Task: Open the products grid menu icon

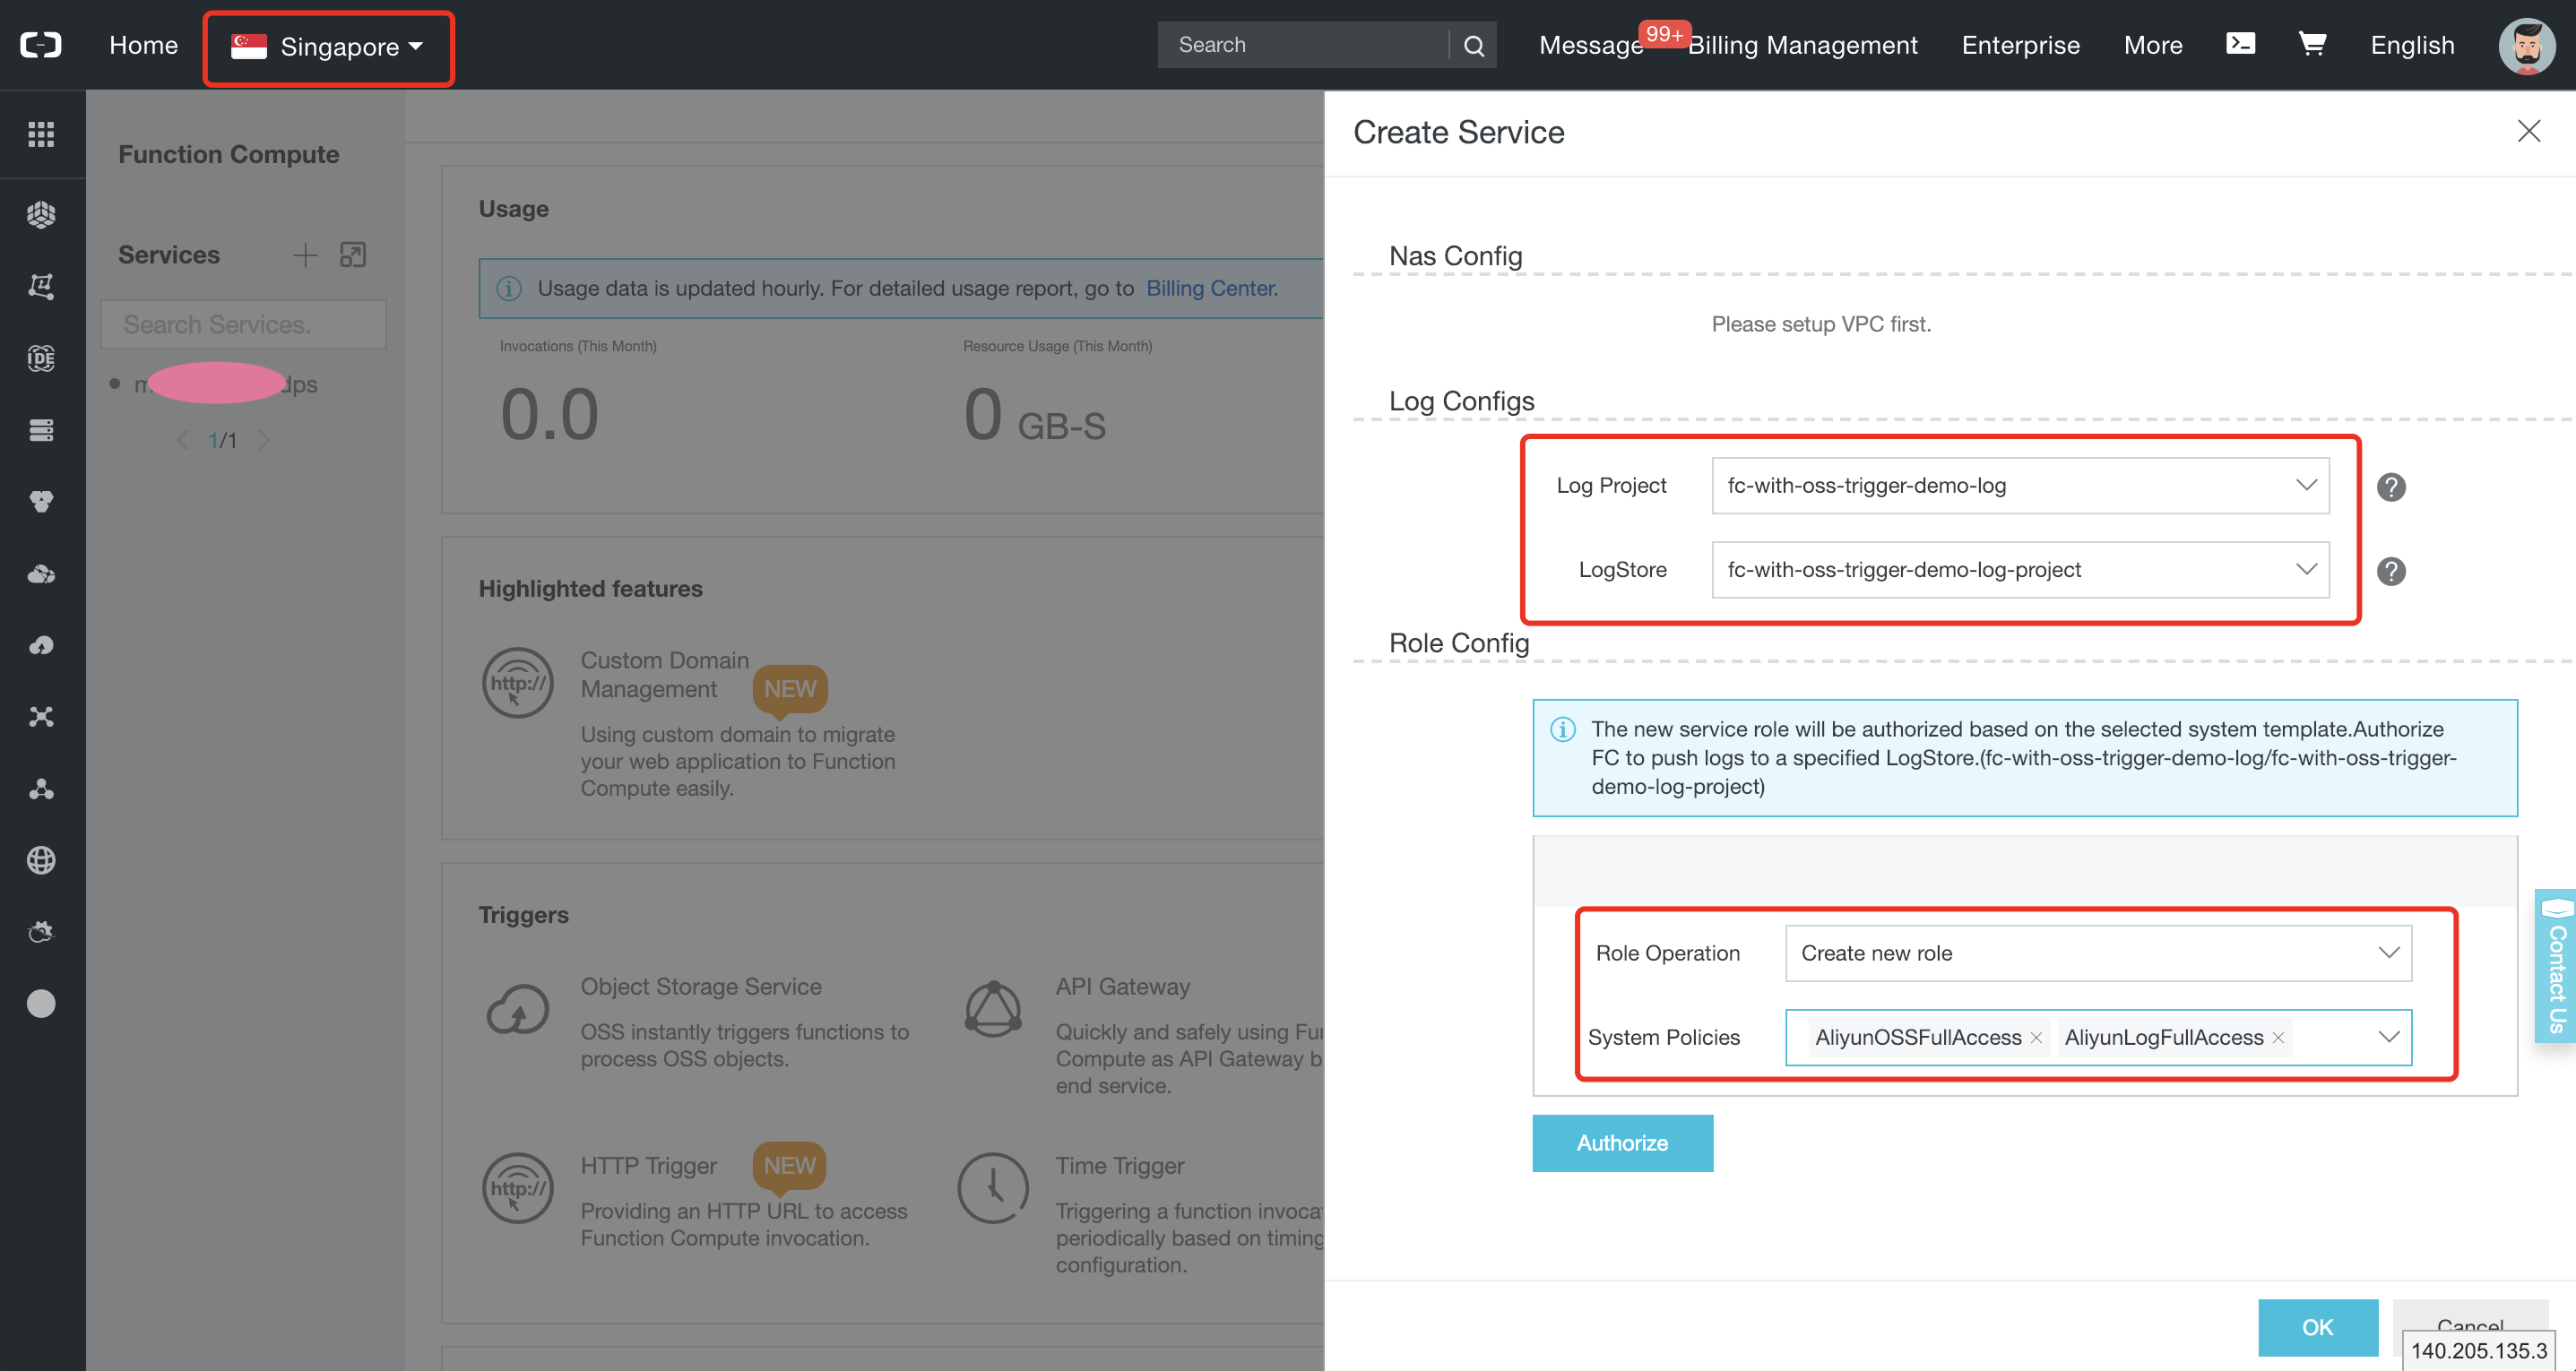Action: point(41,134)
